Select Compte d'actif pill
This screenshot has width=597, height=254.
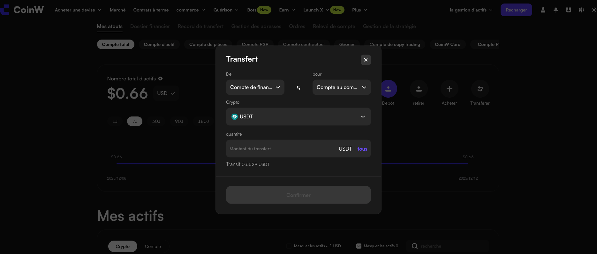coord(159,44)
